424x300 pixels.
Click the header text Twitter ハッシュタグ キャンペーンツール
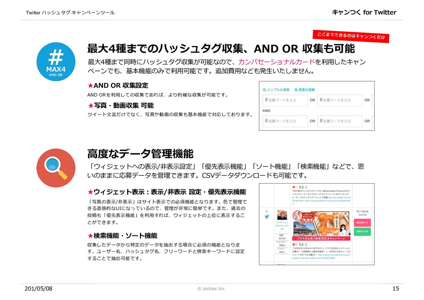[x=70, y=12]
